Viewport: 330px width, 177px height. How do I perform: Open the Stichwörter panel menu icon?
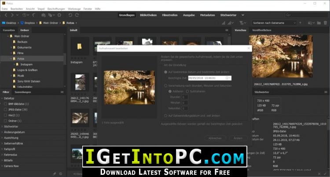click(x=326, y=92)
